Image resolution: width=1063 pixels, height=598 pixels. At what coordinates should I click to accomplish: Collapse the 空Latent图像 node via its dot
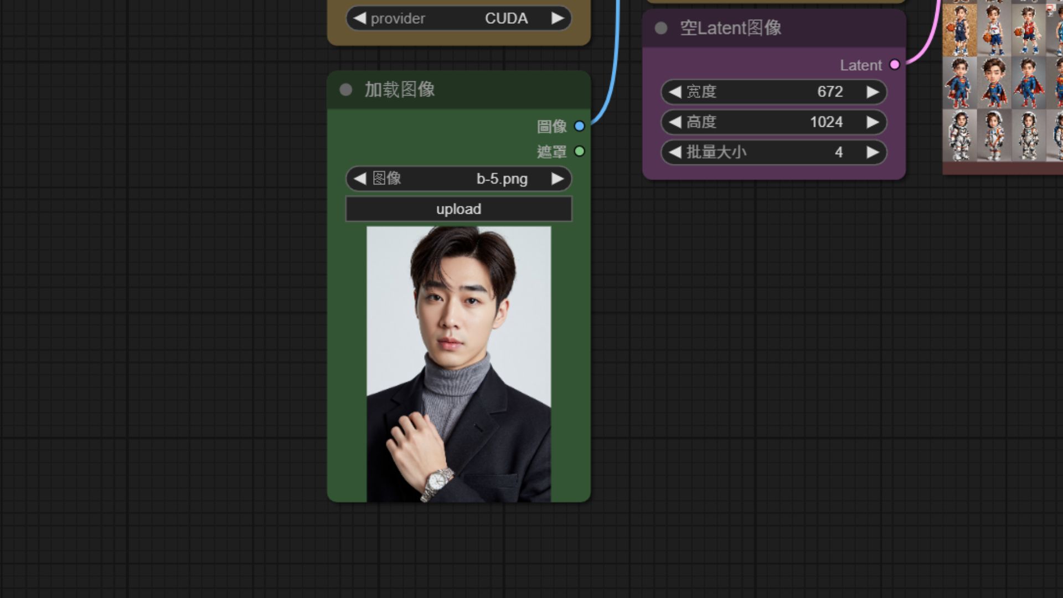point(661,28)
